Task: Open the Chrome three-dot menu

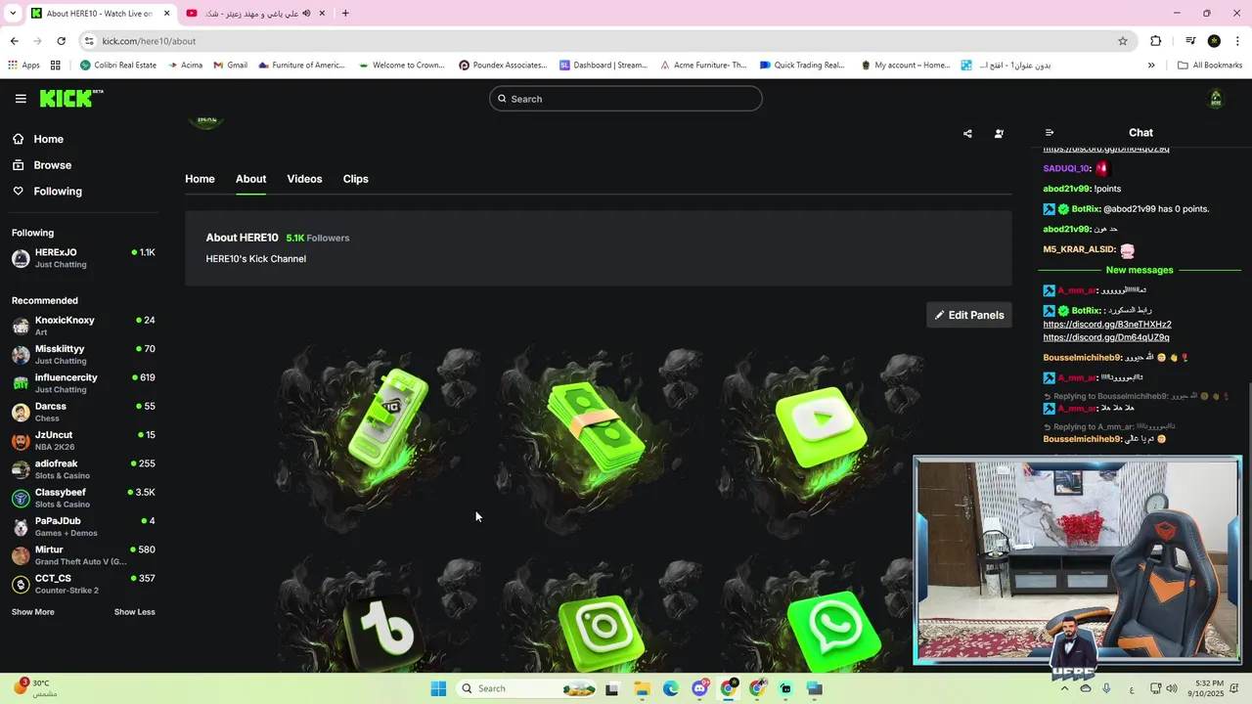Action: tap(1236, 41)
